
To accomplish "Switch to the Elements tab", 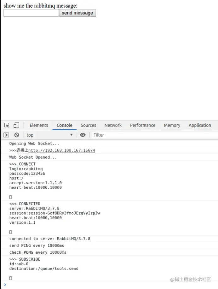I will point(39,125).
